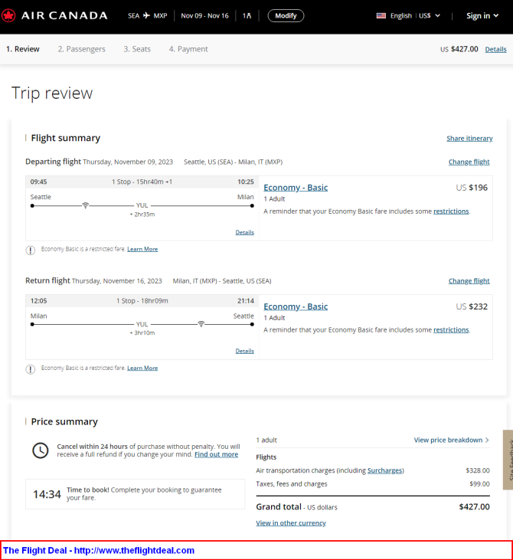Viewport: 513px width, 560px height.
Task: Go to the 2. Passengers step
Action: 81,49
